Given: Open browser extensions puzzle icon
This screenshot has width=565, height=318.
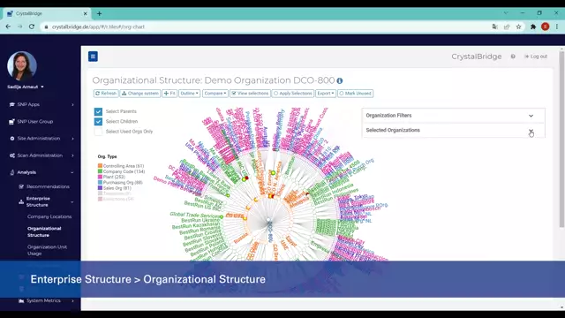Looking at the screenshot, I should click(x=533, y=26).
